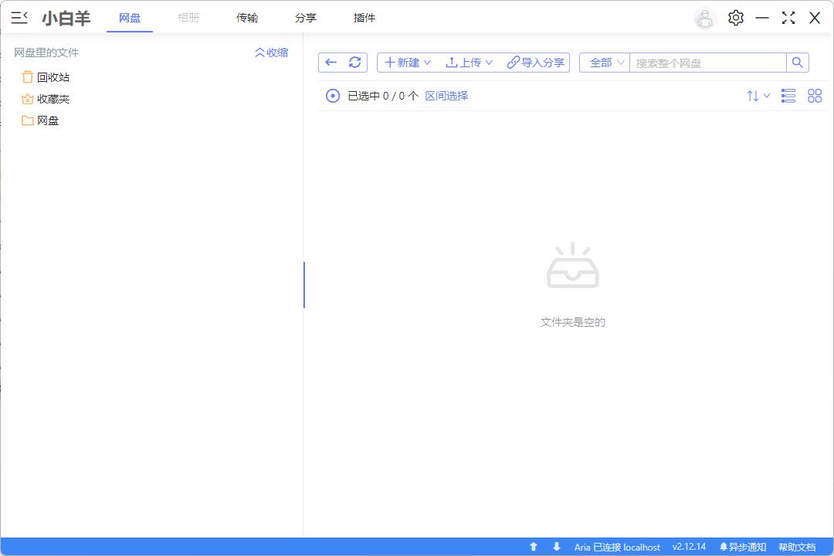Viewport: 834px width, 556px height.
Task: Switch to the 传输 tab
Action: pyautogui.click(x=247, y=18)
